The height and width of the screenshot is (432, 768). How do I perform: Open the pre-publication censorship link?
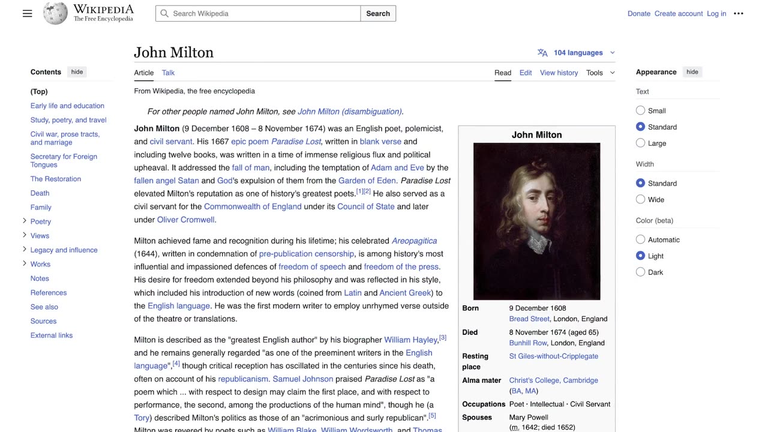[x=307, y=254]
